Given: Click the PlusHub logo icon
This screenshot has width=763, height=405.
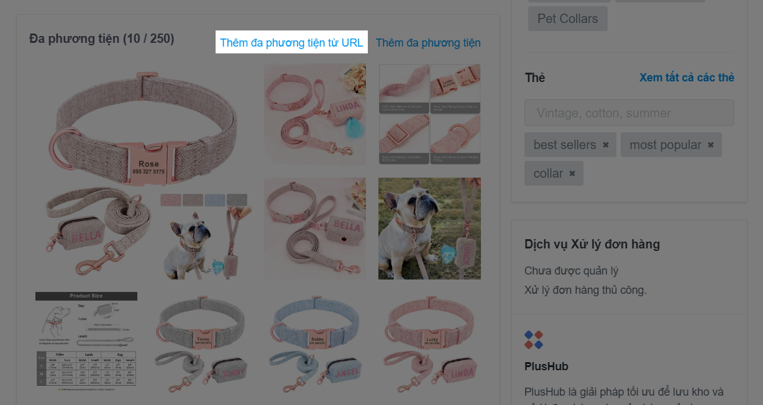Looking at the screenshot, I should coord(534,340).
